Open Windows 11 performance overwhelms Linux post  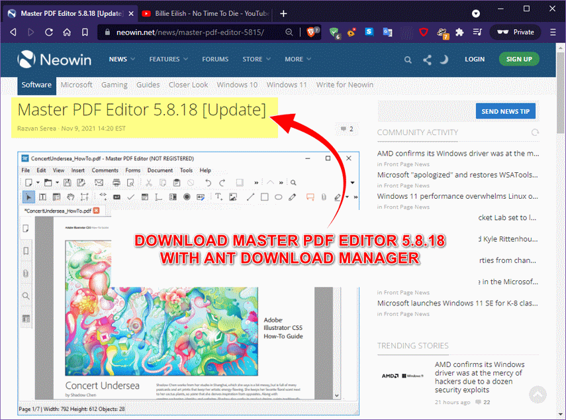(457, 196)
